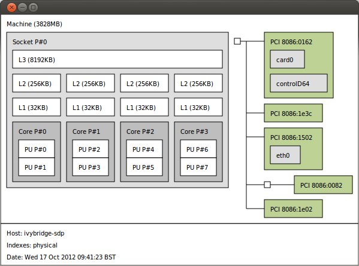Select the card0 device box
This screenshot has height=266, width=359.
point(287,59)
